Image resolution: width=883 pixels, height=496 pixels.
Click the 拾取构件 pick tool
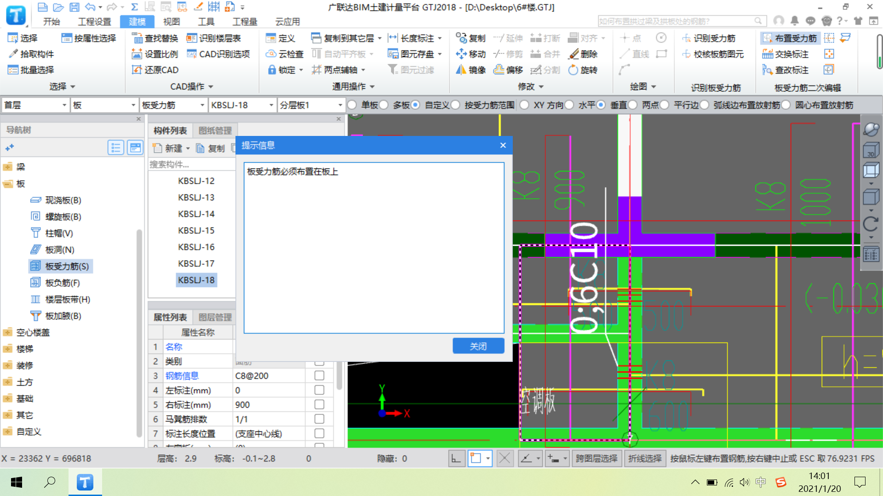31,54
